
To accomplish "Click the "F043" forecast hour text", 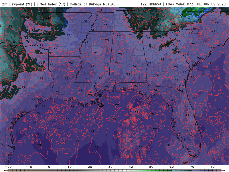I will (x=170, y=4).
